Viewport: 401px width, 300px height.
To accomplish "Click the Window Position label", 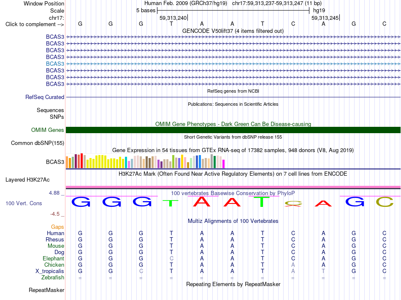I will [44, 3].
